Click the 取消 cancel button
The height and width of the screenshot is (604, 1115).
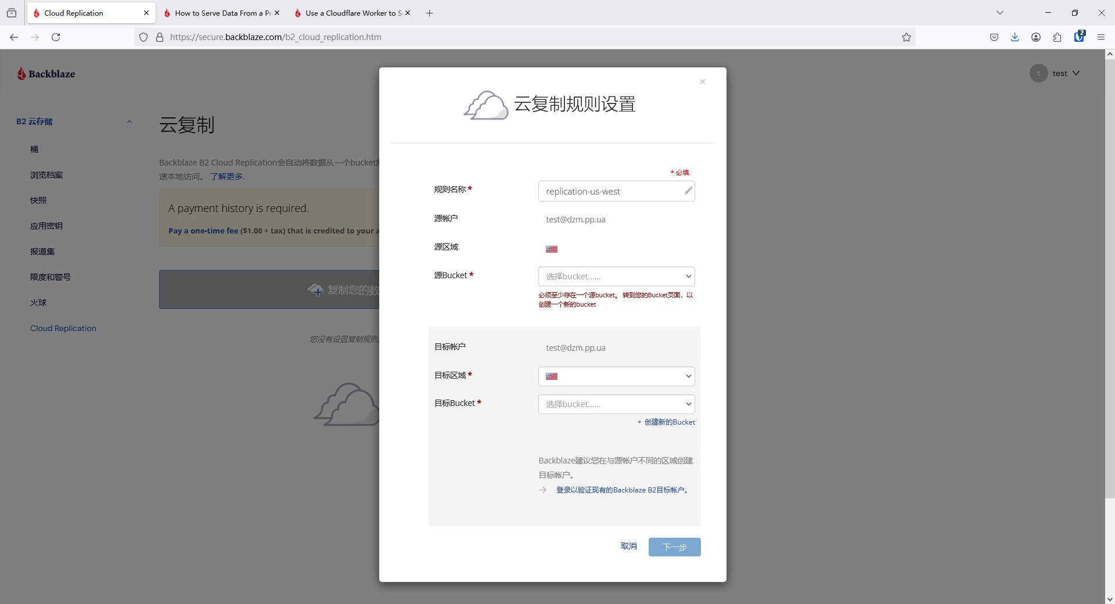[x=628, y=547]
